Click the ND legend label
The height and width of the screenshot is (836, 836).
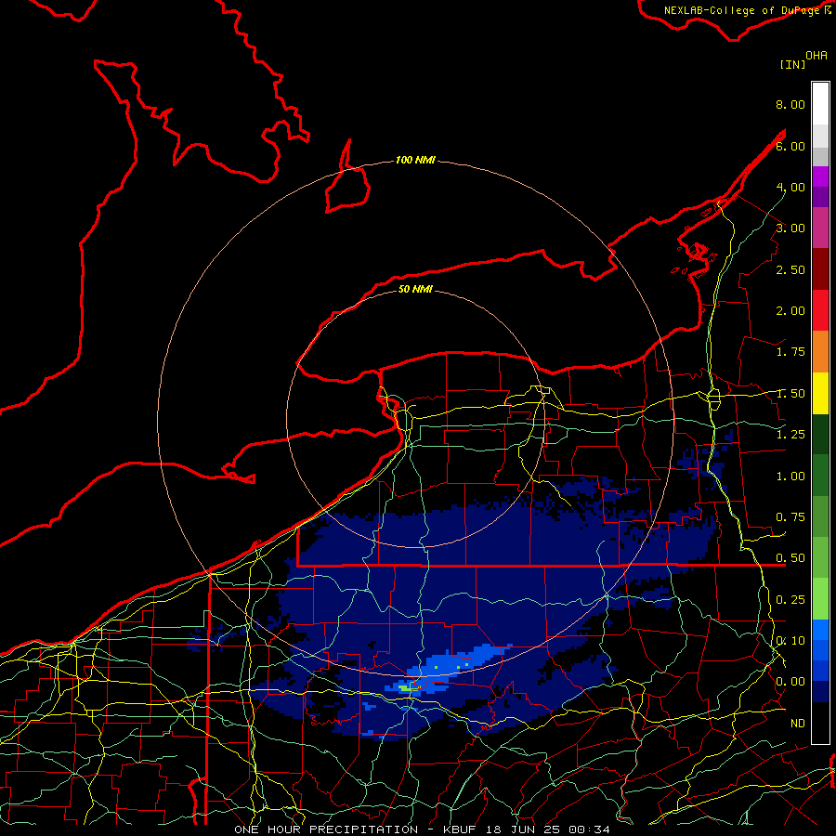(x=798, y=724)
